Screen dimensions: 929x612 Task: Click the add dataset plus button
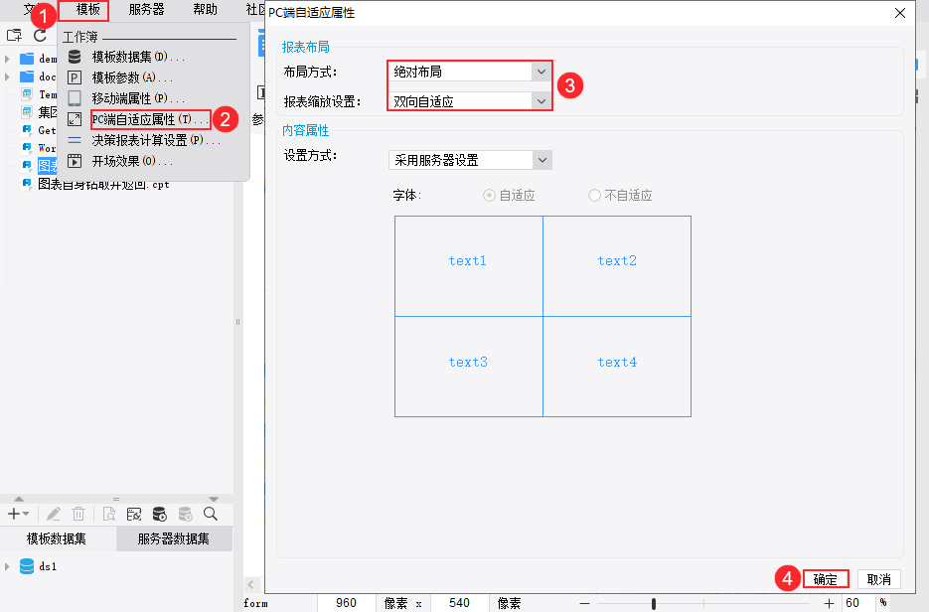(x=18, y=514)
